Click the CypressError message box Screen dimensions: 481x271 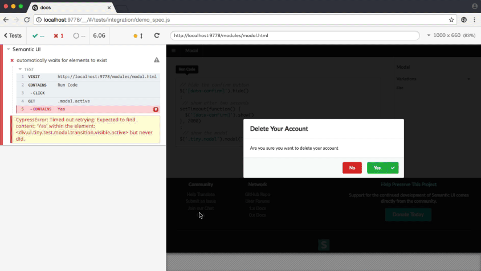pyautogui.click(x=85, y=129)
